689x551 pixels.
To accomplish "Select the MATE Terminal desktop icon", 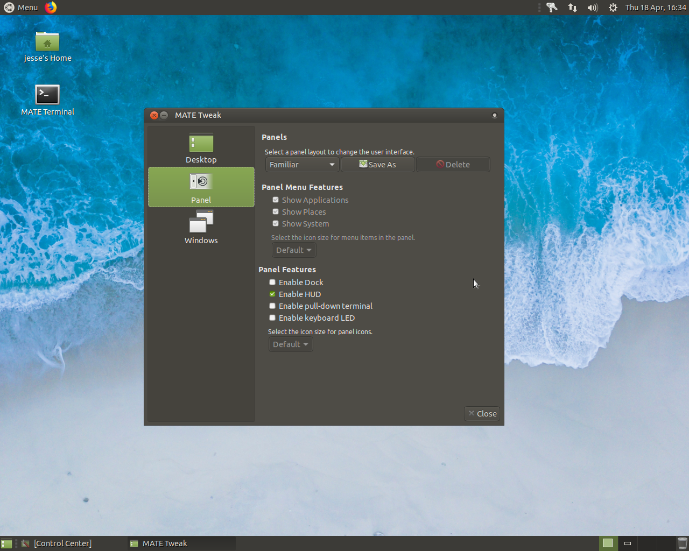I will [47, 100].
